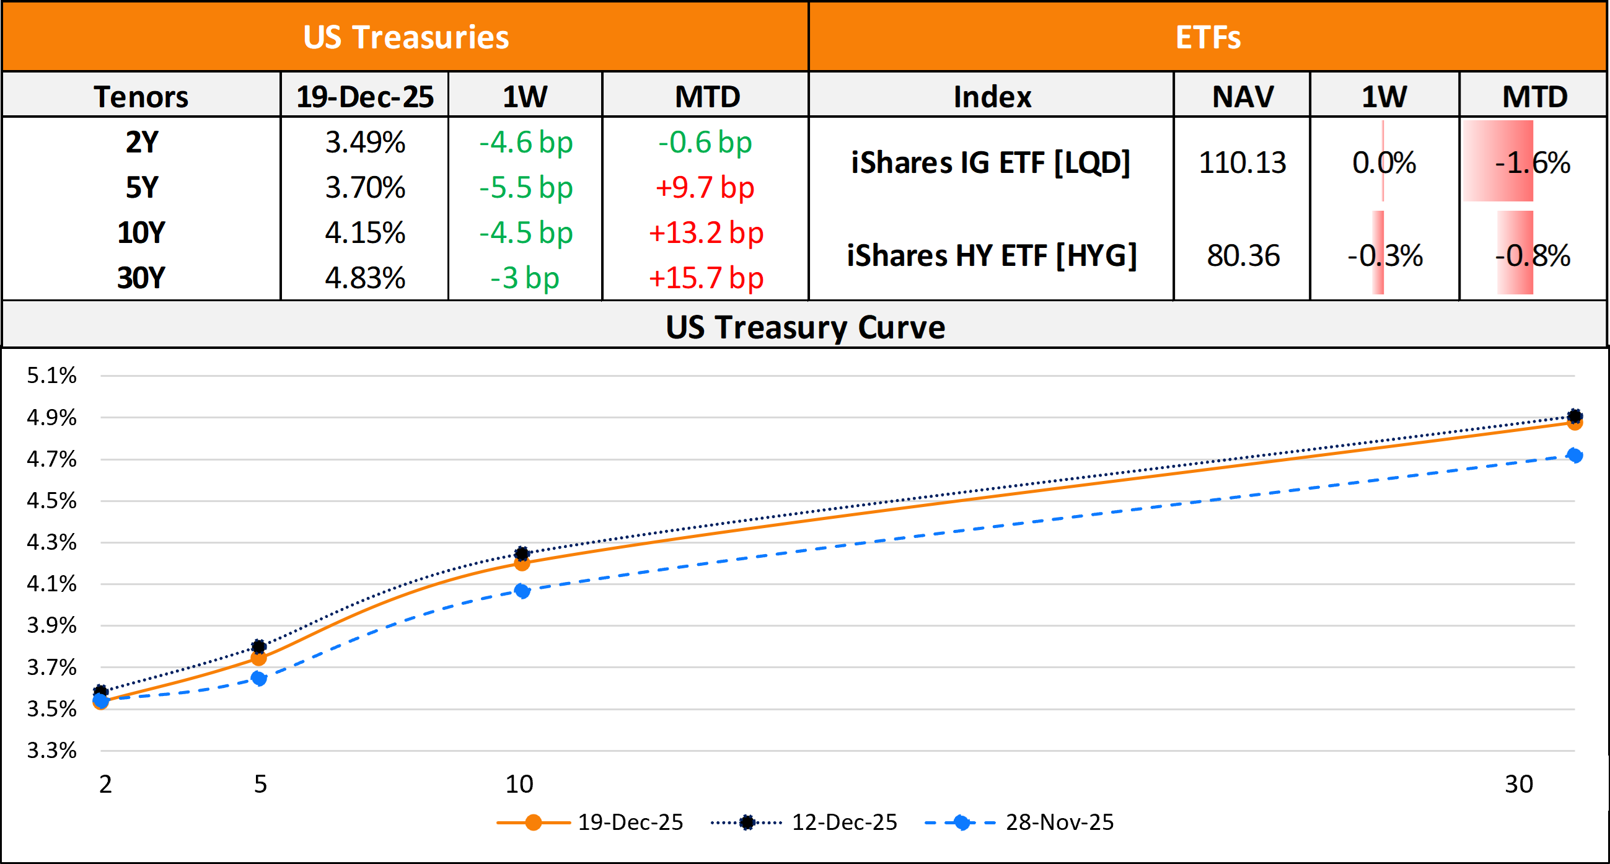Screen dimensions: 1610x864
Task: Click the 5.1% y-axis label
Action: point(51,375)
